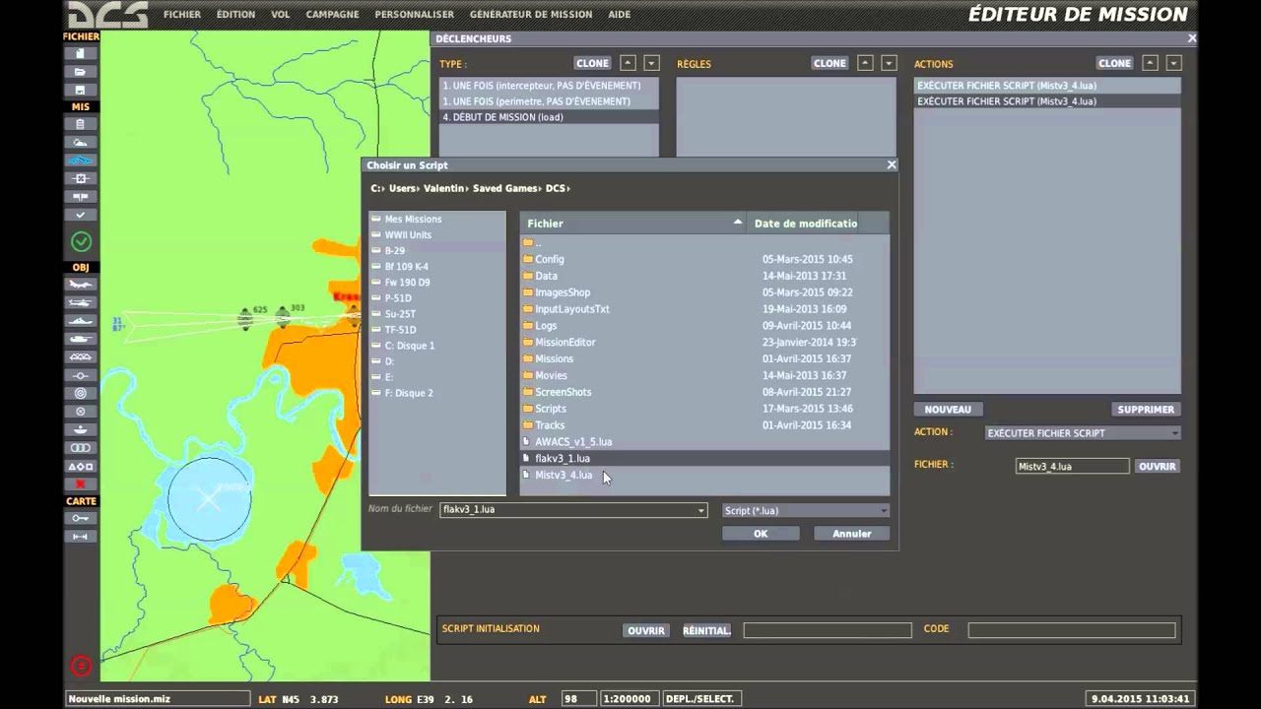Click the down arrow beside RÈGLES CLONE

(889, 63)
